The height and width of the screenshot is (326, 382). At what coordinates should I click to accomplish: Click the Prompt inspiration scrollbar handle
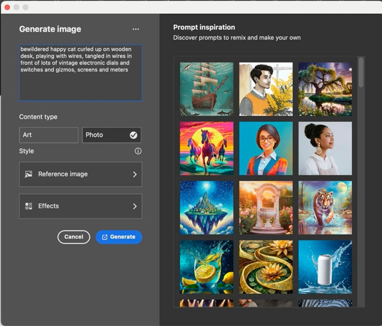click(x=361, y=72)
